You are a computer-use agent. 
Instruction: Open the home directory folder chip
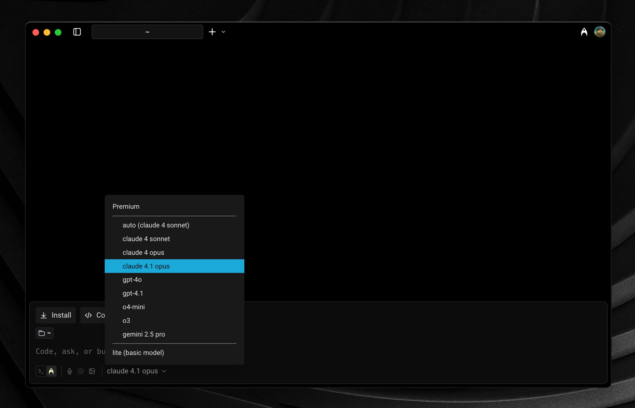coord(45,333)
